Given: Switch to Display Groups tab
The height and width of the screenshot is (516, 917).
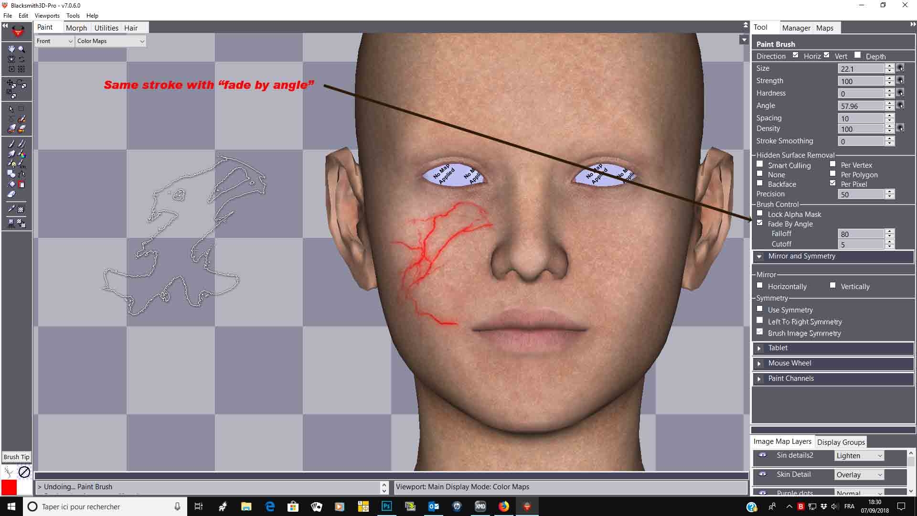Looking at the screenshot, I should click(841, 442).
